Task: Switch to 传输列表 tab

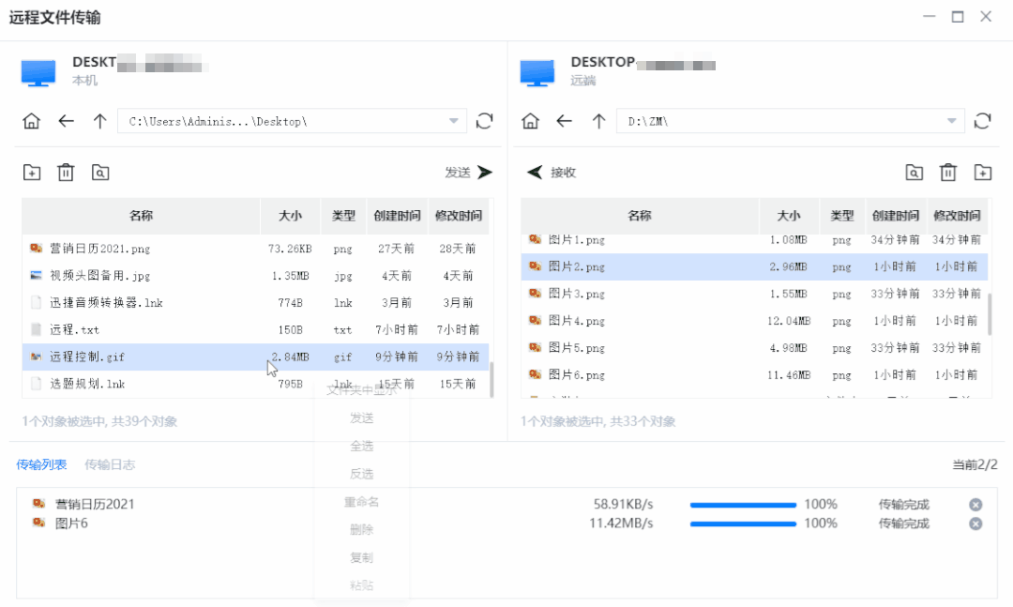Action: coord(41,464)
